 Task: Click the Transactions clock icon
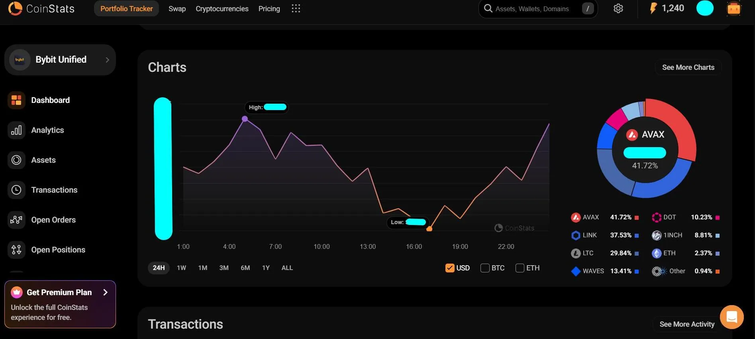[x=16, y=190]
